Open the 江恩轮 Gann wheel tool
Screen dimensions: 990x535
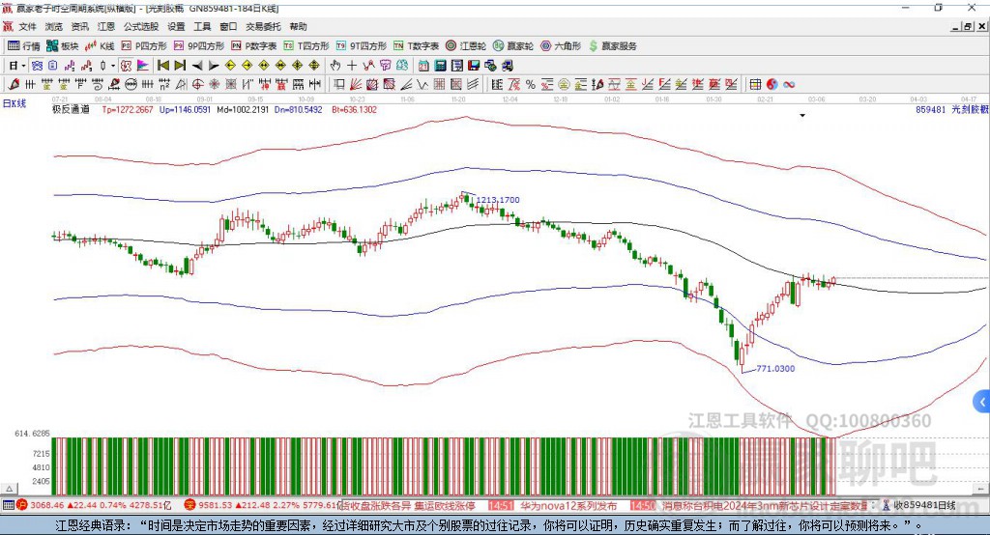click(468, 45)
